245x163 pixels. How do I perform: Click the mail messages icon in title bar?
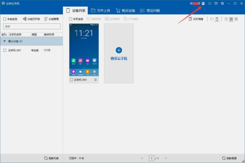point(216,3)
